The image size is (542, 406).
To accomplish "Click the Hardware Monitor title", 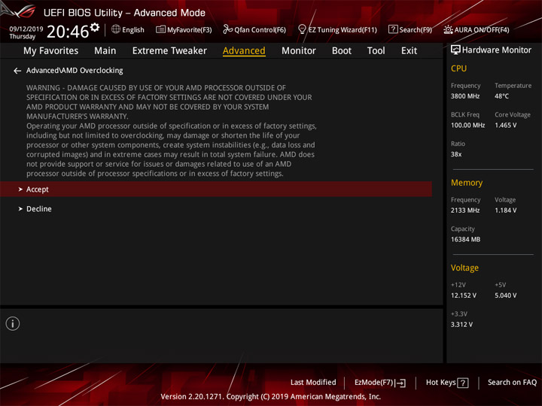I will 496,50.
